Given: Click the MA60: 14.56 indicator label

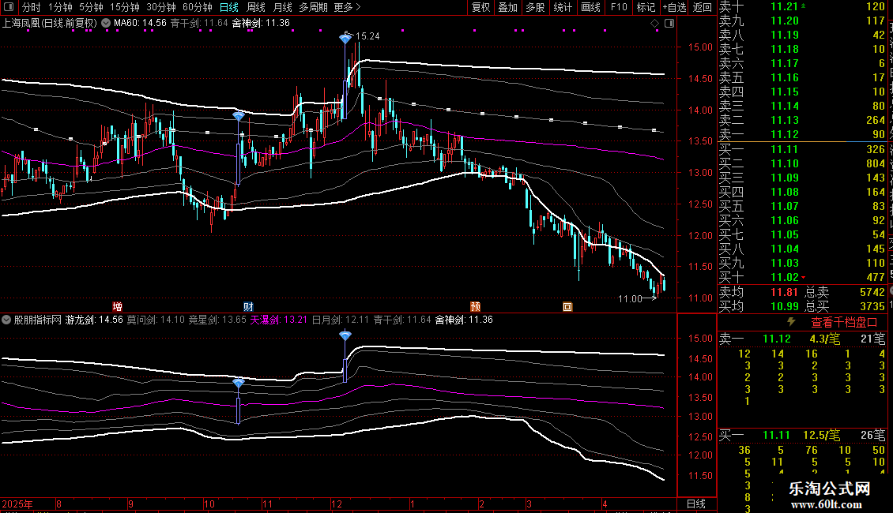Looking at the screenshot, I should (x=140, y=24).
